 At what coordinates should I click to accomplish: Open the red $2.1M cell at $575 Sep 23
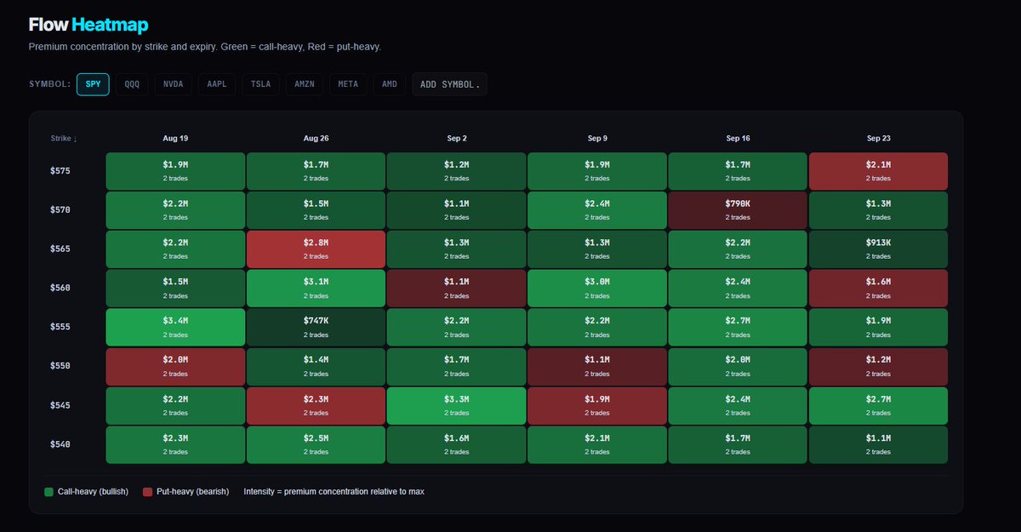879,171
